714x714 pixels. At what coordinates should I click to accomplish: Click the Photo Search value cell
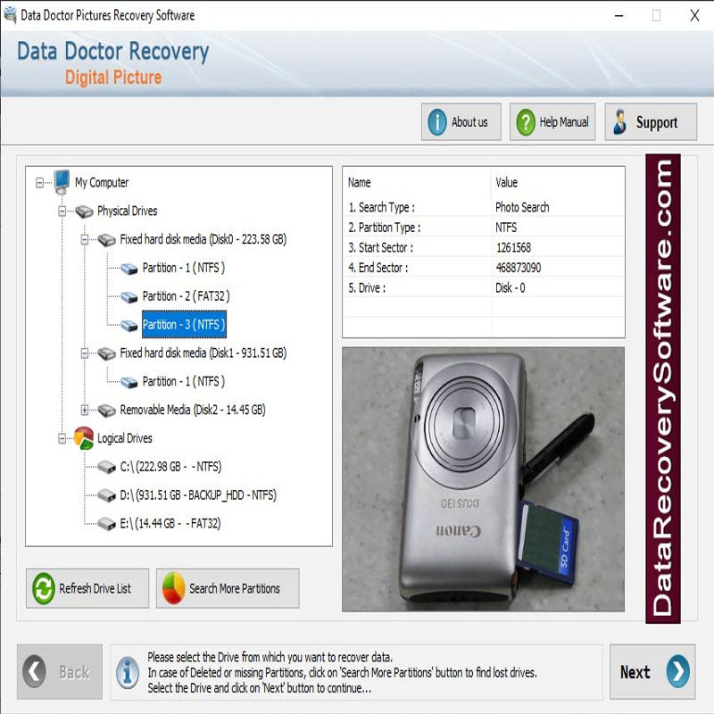(x=522, y=208)
